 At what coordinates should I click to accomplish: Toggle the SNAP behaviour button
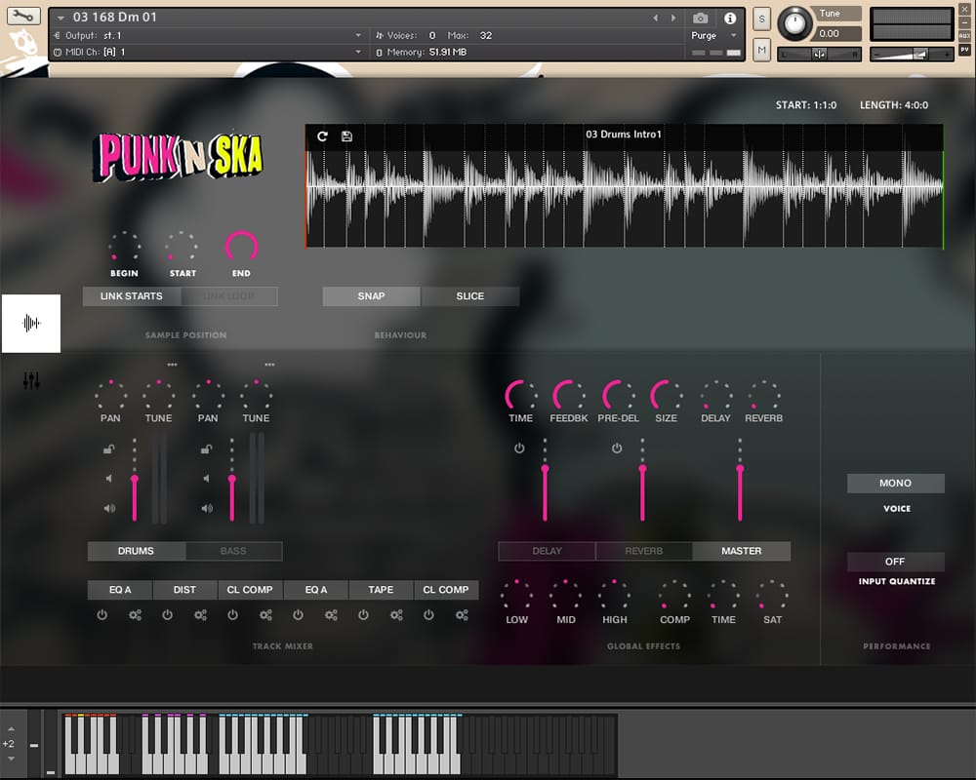[x=371, y=296]
